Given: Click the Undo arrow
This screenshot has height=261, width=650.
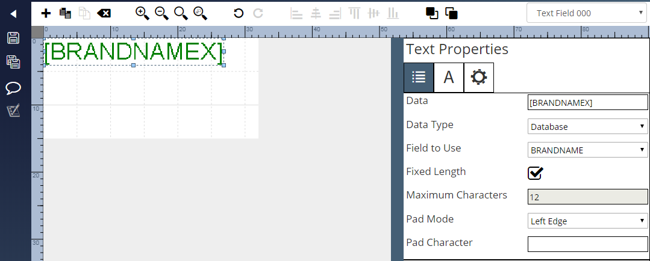Looking at the screenshot, I should pos(239,13).
